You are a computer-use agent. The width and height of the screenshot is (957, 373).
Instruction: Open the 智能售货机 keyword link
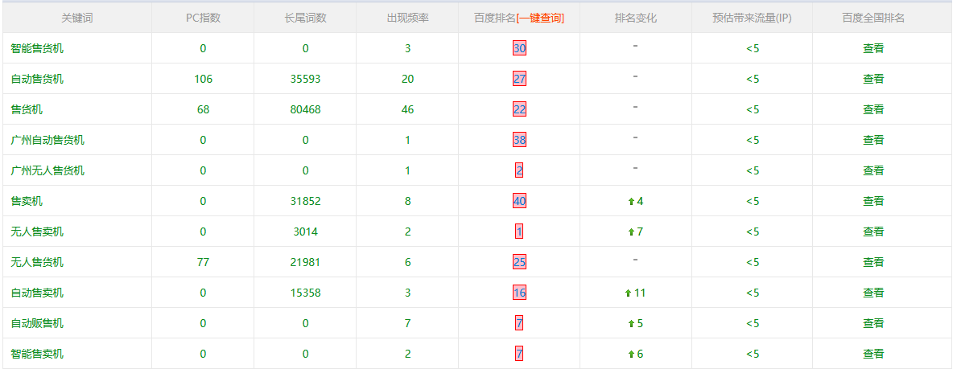point(37,48)
